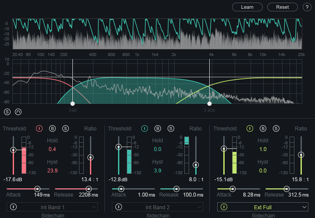Toggle the green band 3 power button
The height and width of the screenshot is (218, 315).
coord(250,129)
